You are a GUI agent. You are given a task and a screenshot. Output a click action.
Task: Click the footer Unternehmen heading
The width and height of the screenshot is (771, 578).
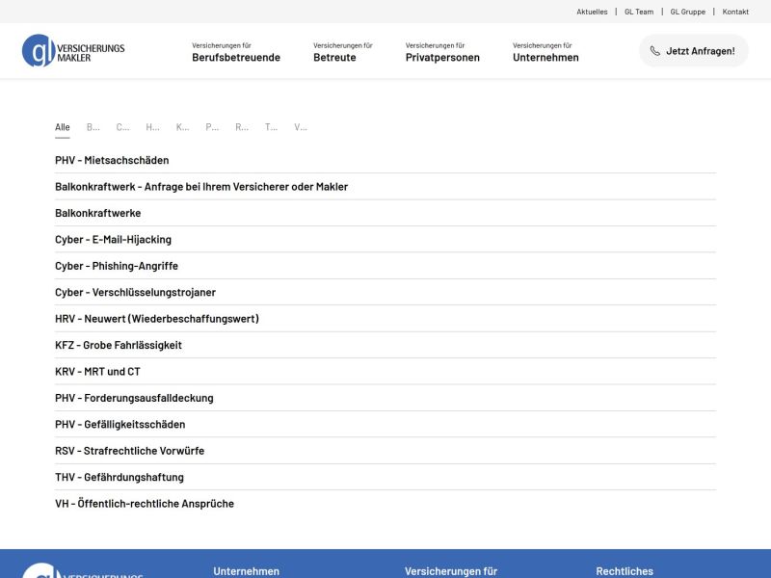click(247, 571)
